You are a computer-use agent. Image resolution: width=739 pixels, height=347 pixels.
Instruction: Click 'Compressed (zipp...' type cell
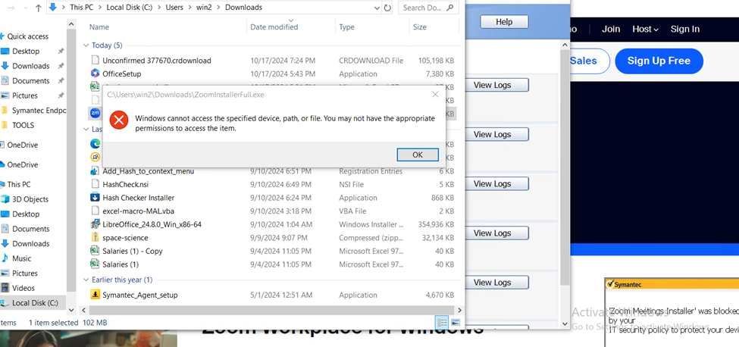point(371,238)
